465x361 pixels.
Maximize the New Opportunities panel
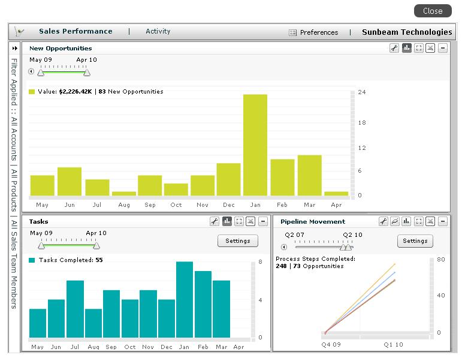[418, 49]
